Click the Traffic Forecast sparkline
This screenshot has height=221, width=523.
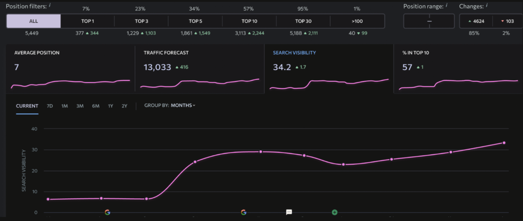pyautogui.click(x=200, y=83)
